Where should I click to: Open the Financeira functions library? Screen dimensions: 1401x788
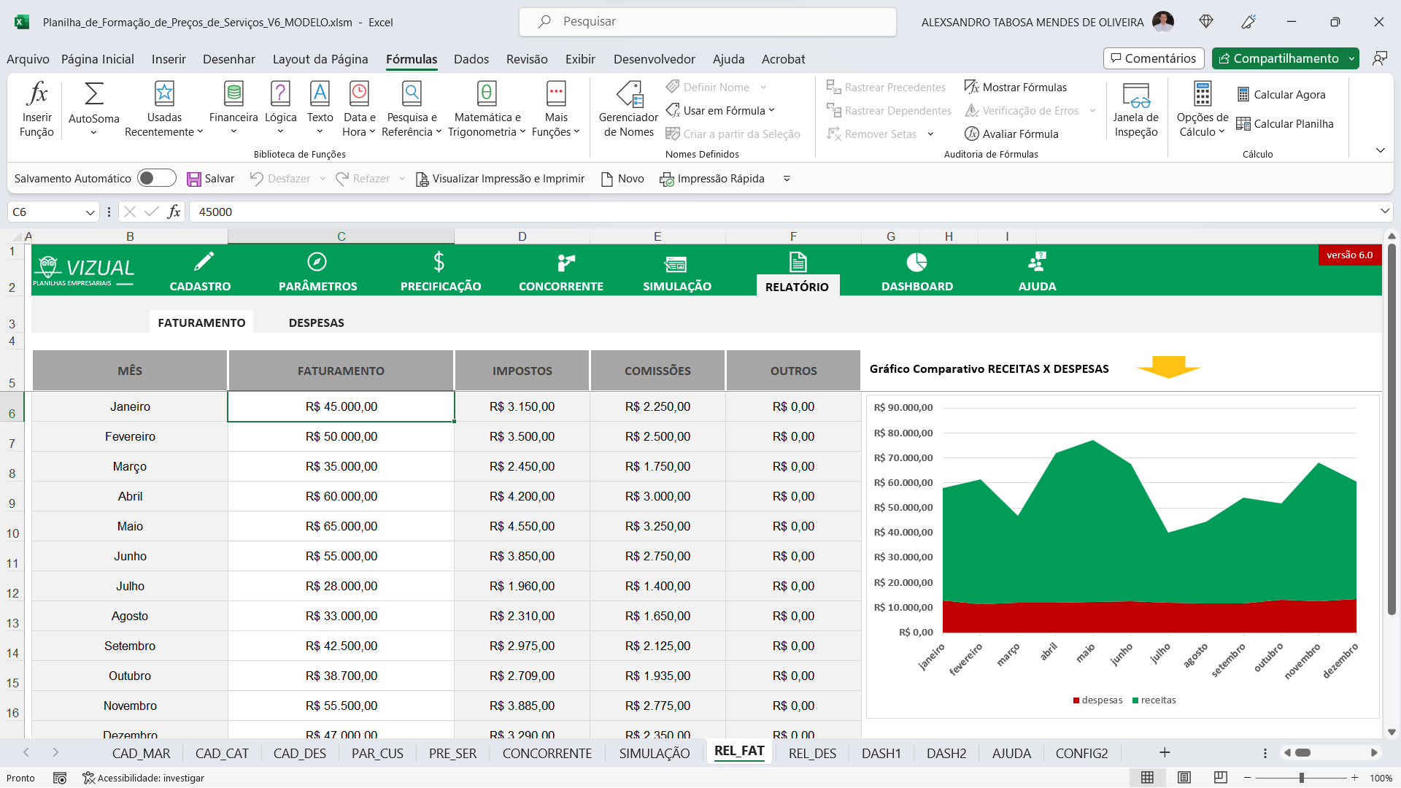pyautogui.click(x=233, y=109)
